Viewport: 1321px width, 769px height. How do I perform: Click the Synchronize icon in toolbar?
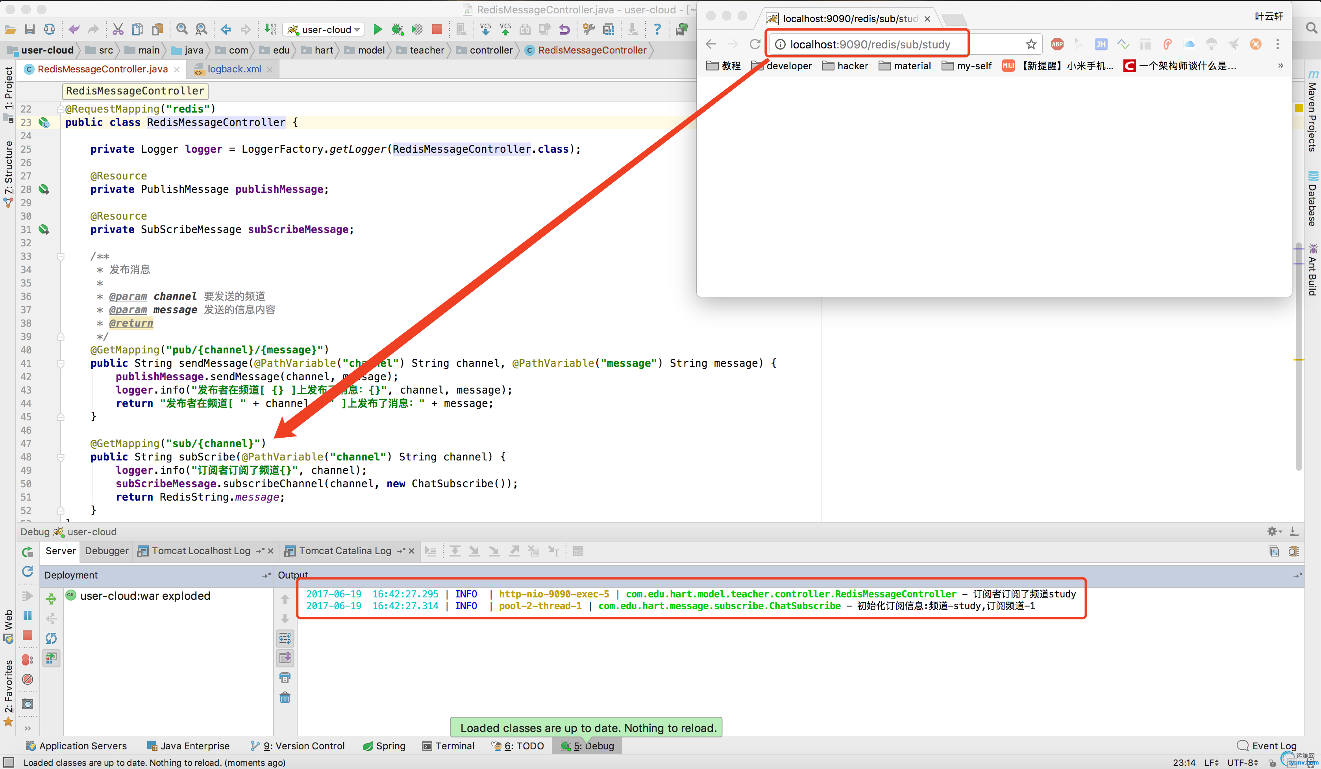pyautogui.click(x=50, y=30)
